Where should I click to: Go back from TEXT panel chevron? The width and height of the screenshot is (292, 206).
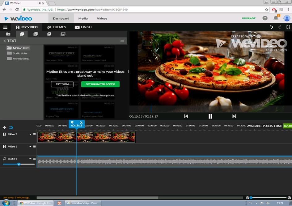coord(5,41)
